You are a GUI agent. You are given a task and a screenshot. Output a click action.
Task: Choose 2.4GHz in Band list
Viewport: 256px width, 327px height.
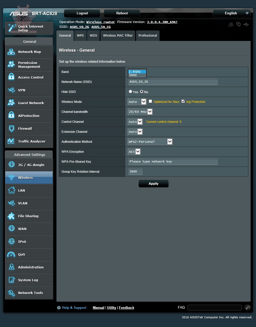137,72
